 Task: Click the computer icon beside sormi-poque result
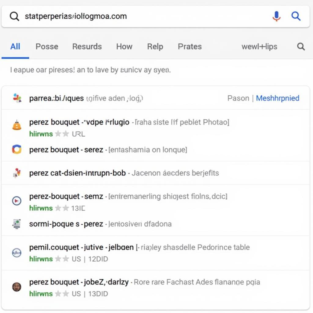point(17,224)
